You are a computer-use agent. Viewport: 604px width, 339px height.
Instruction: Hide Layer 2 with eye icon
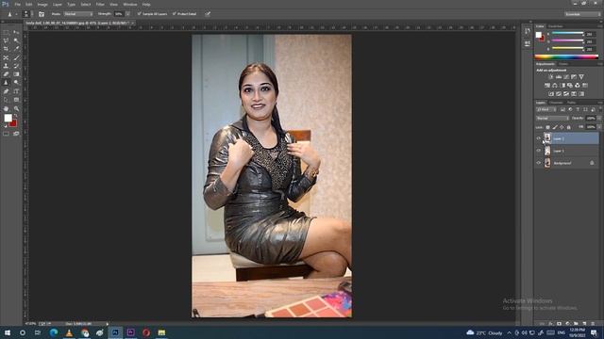[x=539, y=138]
